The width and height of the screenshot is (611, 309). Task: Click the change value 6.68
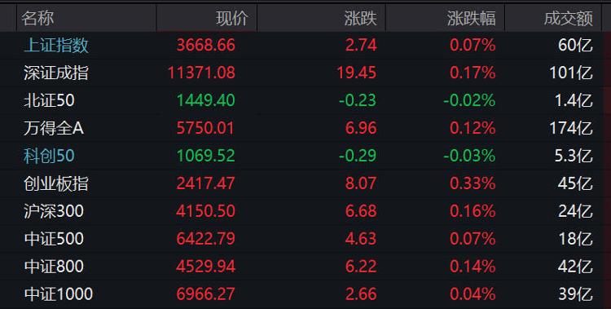361,211
